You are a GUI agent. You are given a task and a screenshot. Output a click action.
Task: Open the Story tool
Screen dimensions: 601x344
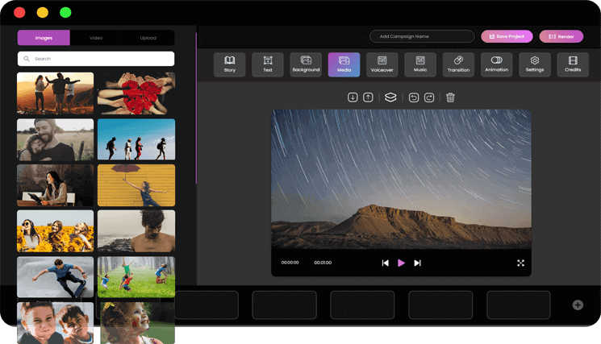coord(229,64)
